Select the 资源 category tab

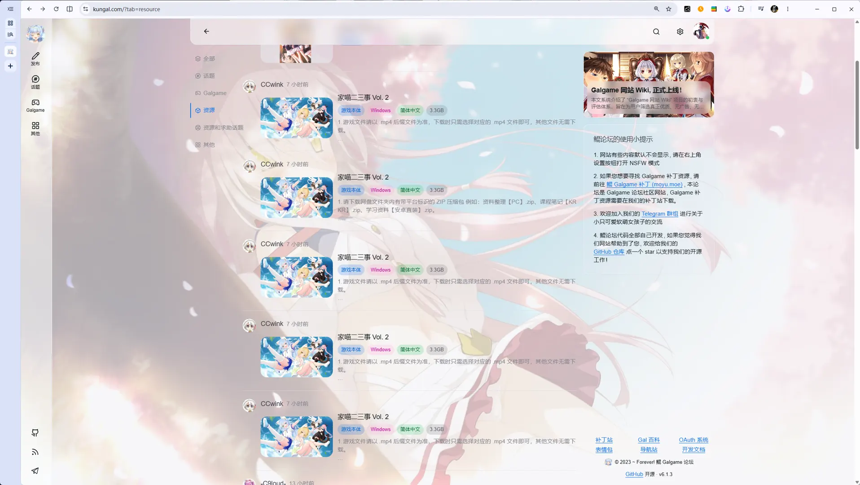click(x=205, y=110)
